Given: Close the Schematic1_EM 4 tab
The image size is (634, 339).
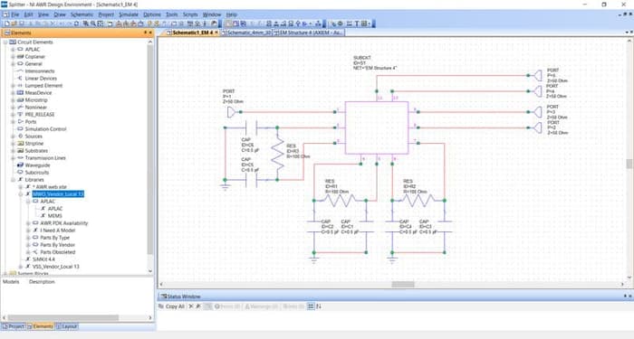Looking at the screenshot, I should click(216, 33).
